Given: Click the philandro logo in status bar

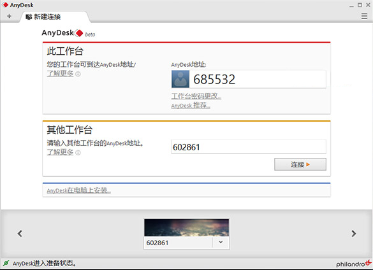Looking at the screenshot, I should (x=354, y=264).
